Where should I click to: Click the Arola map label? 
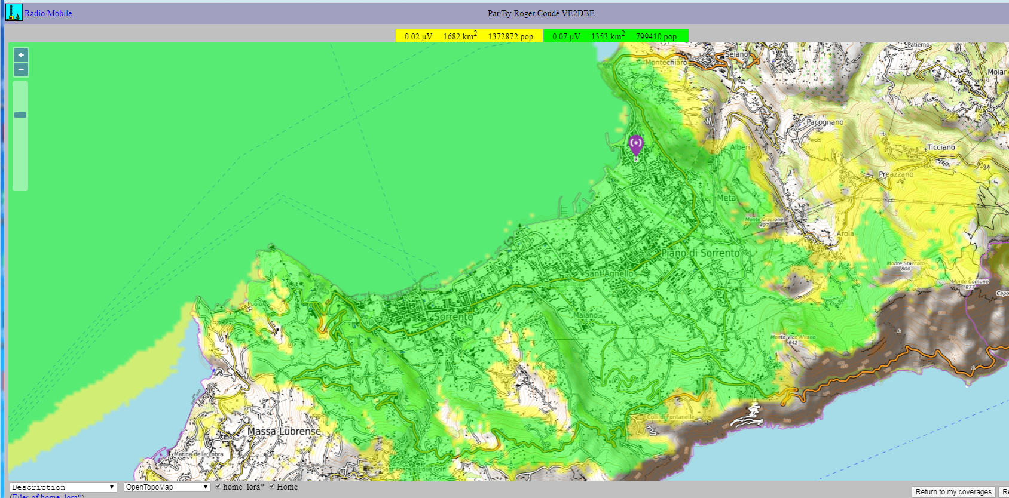click(845, 233)
